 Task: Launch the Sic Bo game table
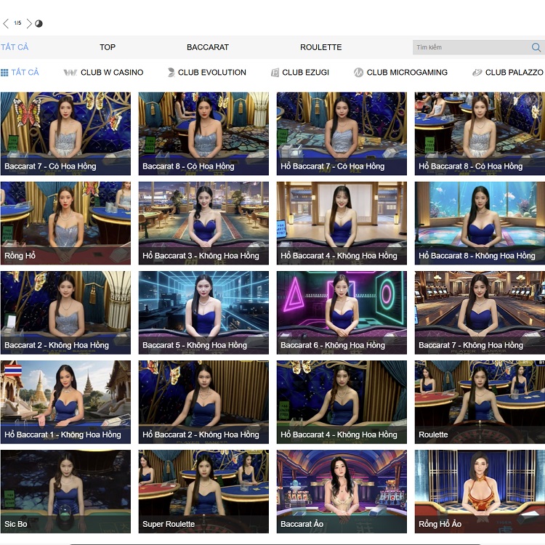tap(65, 491)
